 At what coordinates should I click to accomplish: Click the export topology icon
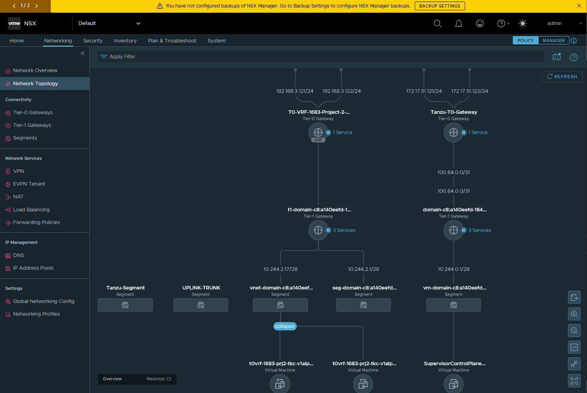coord(574,297)
